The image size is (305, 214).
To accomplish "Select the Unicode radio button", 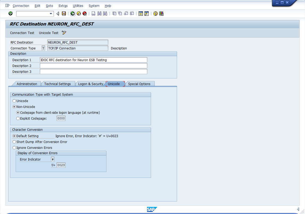I will click(x=14, y=101).
